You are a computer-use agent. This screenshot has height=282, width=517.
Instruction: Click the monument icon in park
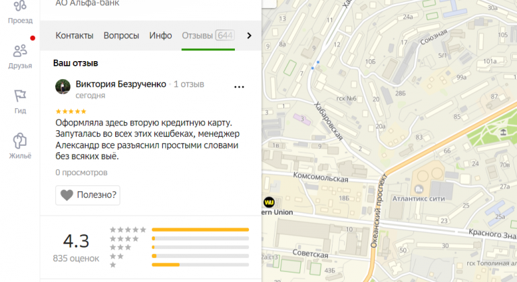pos(503,132)
